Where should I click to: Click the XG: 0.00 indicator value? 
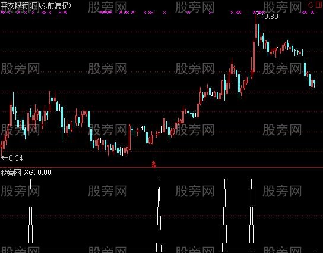(37, 173)
